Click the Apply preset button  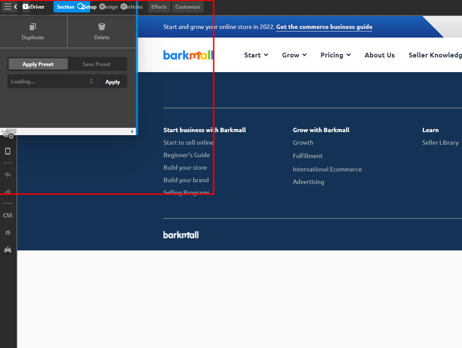113,82
